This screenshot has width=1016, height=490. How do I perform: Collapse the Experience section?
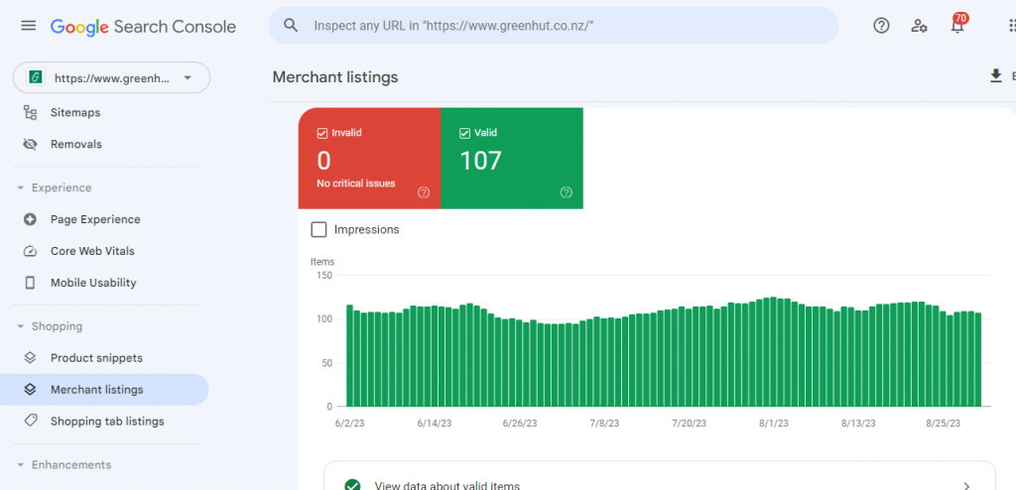(20, 187)
